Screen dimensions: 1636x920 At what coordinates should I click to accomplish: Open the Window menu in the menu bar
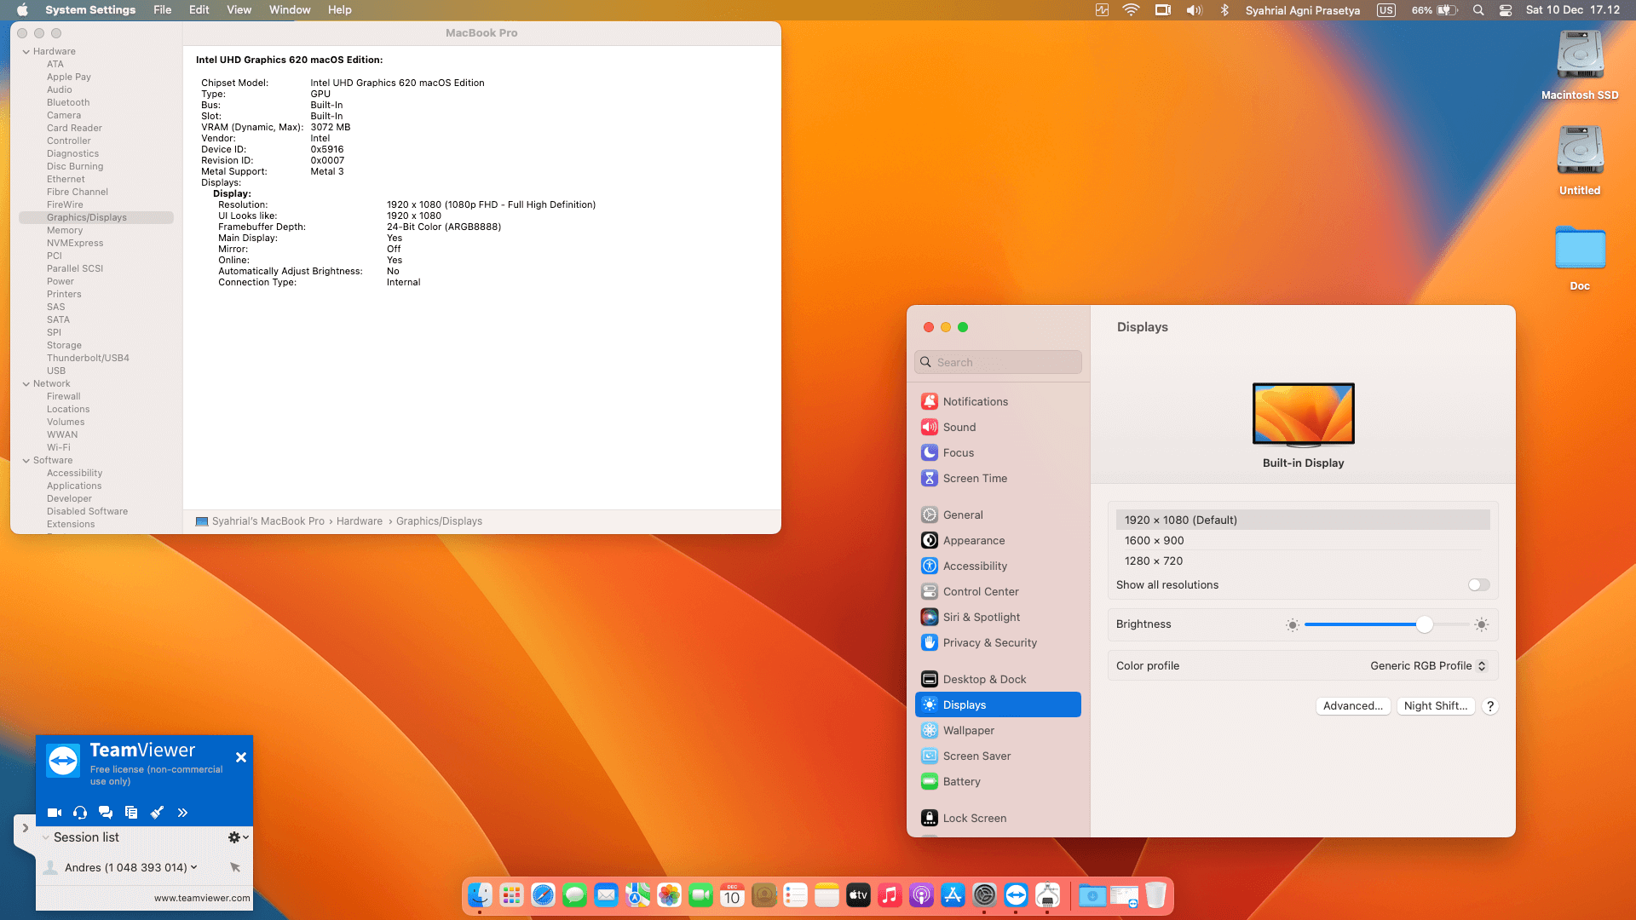pyautogui.click(x=289, y=9)
